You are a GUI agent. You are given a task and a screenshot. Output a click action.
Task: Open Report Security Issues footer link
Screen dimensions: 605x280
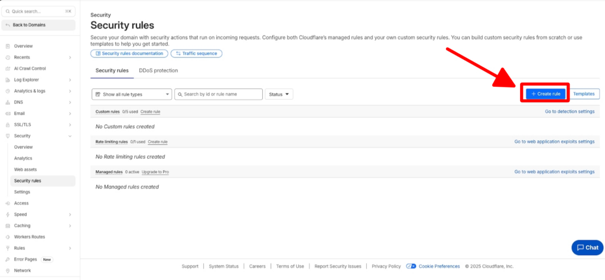coord(338,266)
